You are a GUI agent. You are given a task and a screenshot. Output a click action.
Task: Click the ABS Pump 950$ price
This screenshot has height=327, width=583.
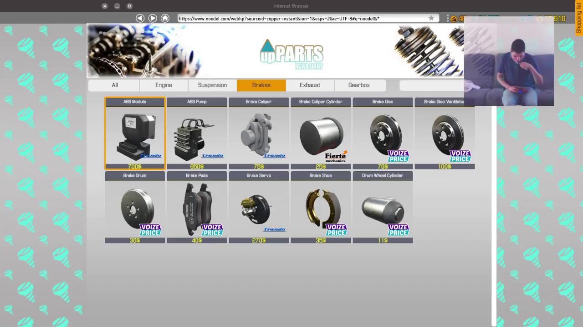(197, 167)
